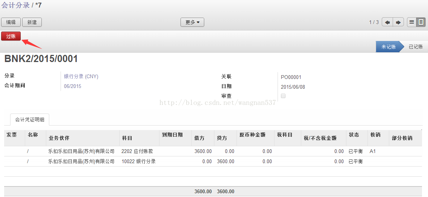Open the 更多 dropdown menu
The width and height of the screenshot is (428, 197).
pos(193,23)
